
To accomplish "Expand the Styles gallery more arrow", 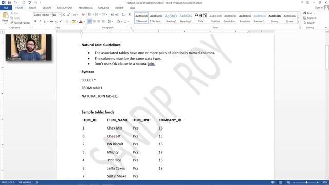I will coord(299,22).
